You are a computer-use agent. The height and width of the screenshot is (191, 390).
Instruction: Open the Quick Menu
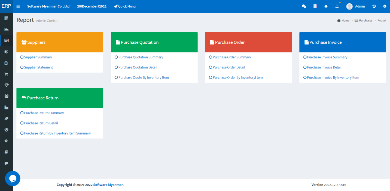click(x=125, y=6)
